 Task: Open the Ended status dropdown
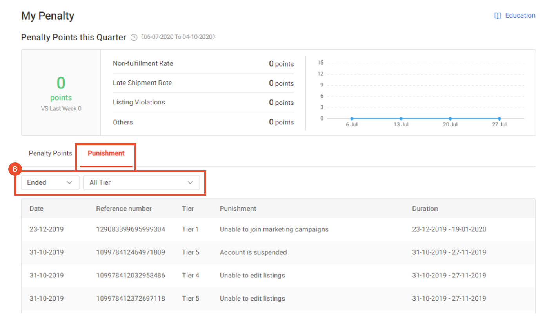click(49, 182)
